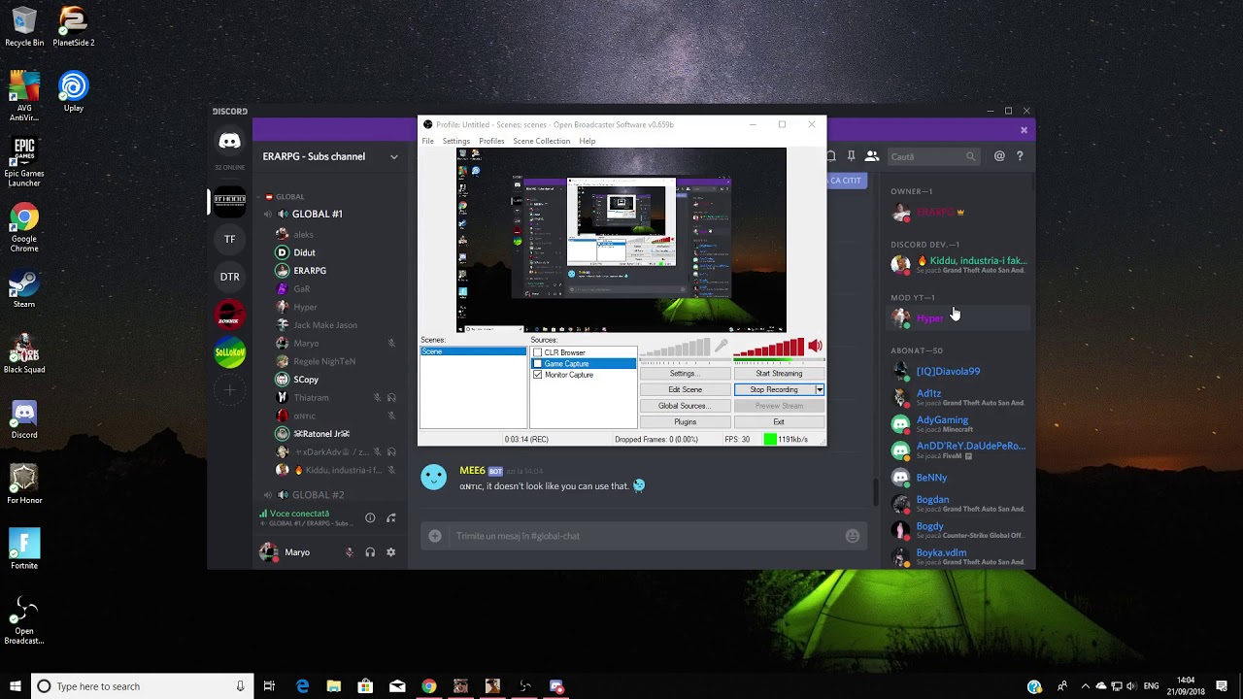Enable the CLR Browser source checkbox

click(537, 352)
